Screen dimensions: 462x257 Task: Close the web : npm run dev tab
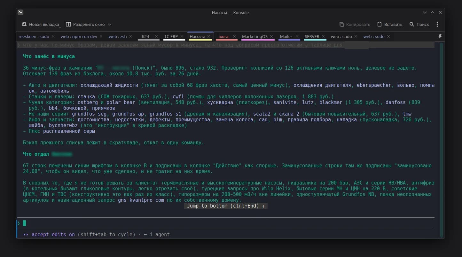(x=101, y=36)
